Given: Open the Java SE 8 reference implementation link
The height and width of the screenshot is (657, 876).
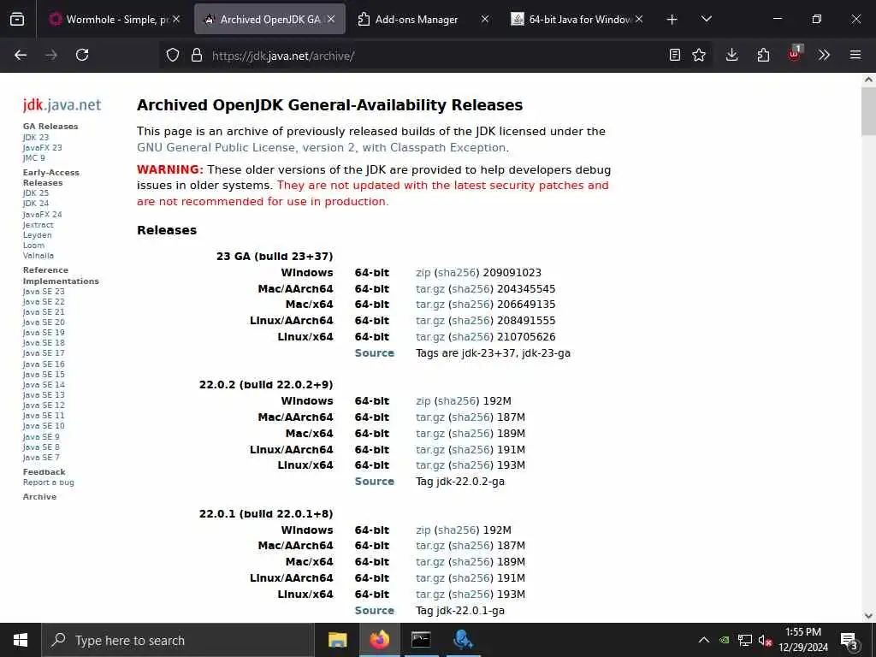Looking at the screenshot, I should [x=41, y=447].
